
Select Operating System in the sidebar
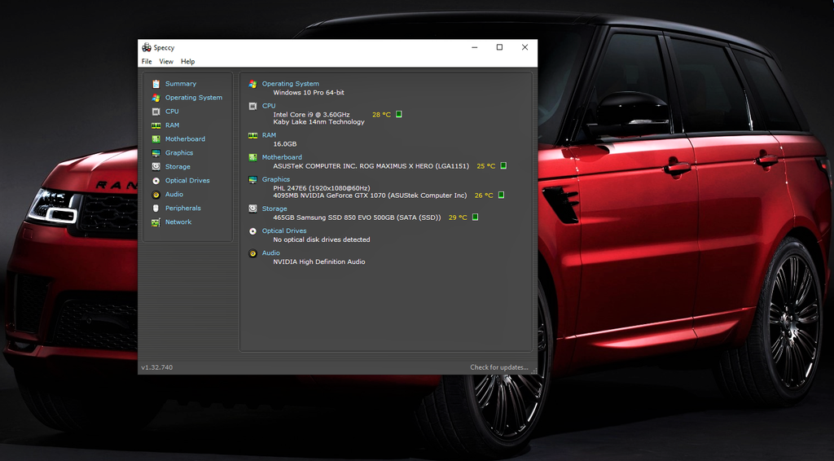point(194,97)
